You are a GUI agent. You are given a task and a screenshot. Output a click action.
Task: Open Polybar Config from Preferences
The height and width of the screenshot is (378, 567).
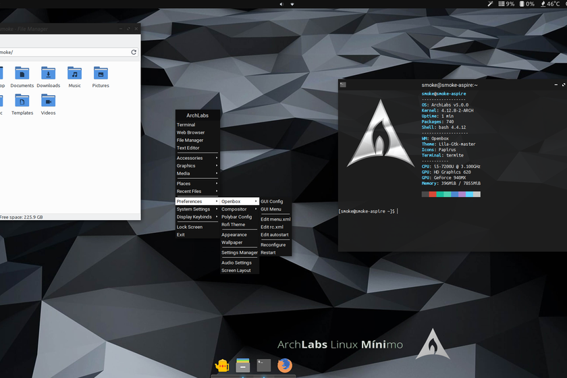click(x=240, y=217)
